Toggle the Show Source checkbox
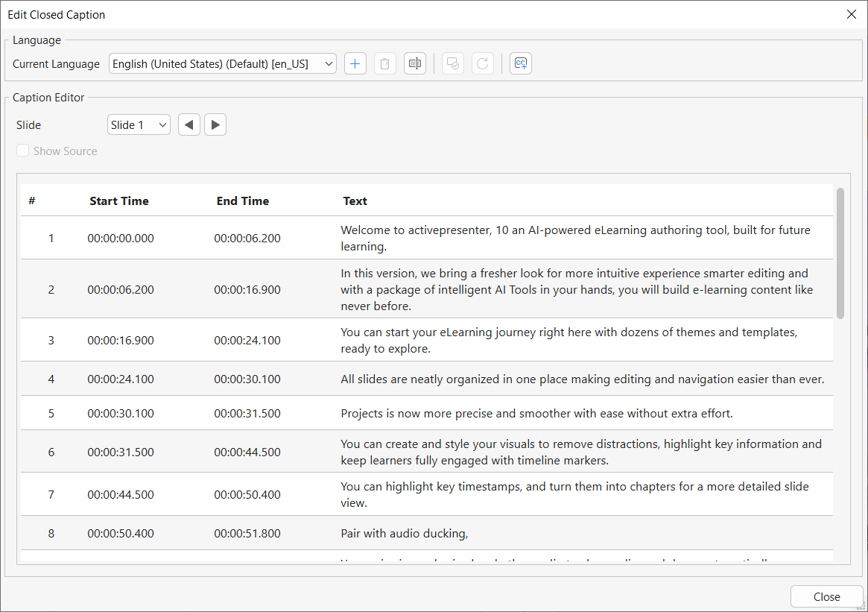Image resolution: width=868 pixels, height=612 pixels. click(23, 151)
